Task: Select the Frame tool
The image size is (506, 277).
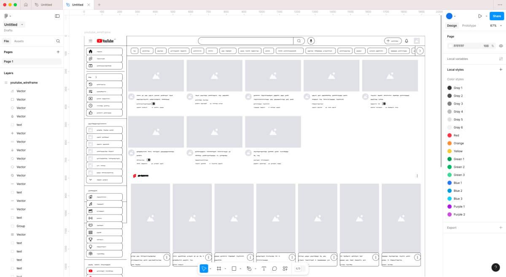Action: (x=219, y=269)
